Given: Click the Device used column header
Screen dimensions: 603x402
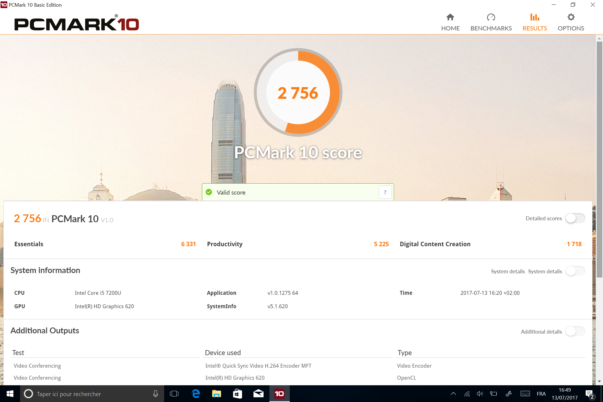Looking at the screenshot, I should pyautogui.click(x=223, y=353).
